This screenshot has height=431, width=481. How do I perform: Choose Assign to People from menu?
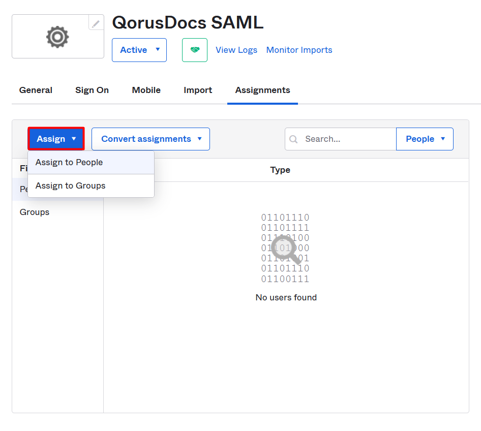(69, 163)
